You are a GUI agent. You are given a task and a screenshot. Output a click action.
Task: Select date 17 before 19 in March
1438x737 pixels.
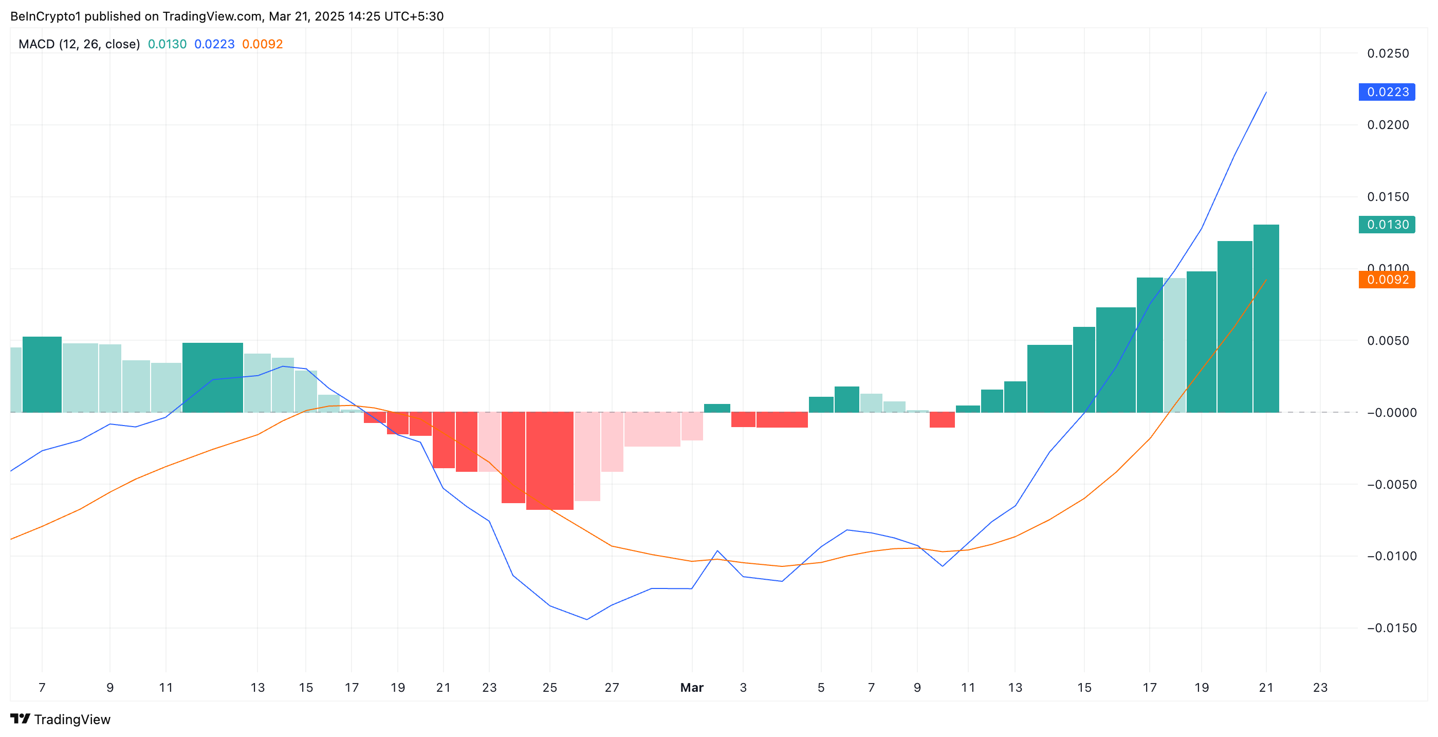(x=1149, y=687)
